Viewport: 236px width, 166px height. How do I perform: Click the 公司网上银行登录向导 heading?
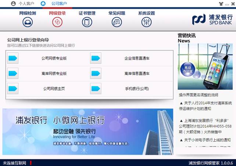click(28, 40)
